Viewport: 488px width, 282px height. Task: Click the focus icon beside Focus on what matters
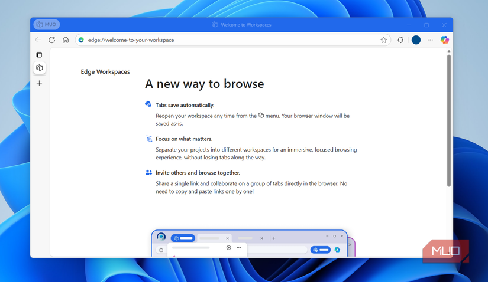pyautogui.click(x=149, y=139)
